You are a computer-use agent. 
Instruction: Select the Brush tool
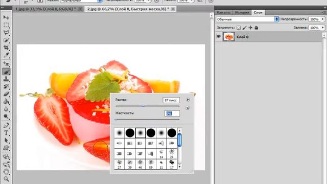6,72
